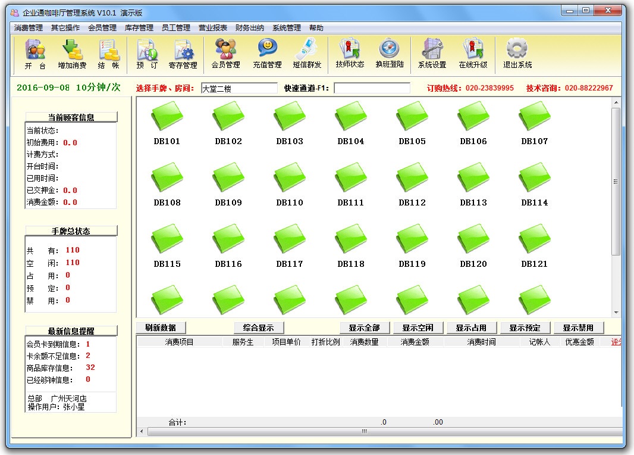Click the table grid scroll down arrow

click(x=616, y=313)
